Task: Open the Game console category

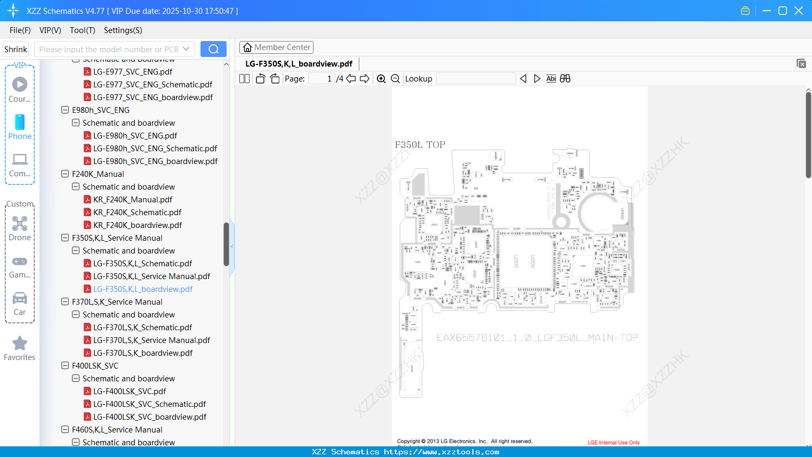Action: [20, 266]
